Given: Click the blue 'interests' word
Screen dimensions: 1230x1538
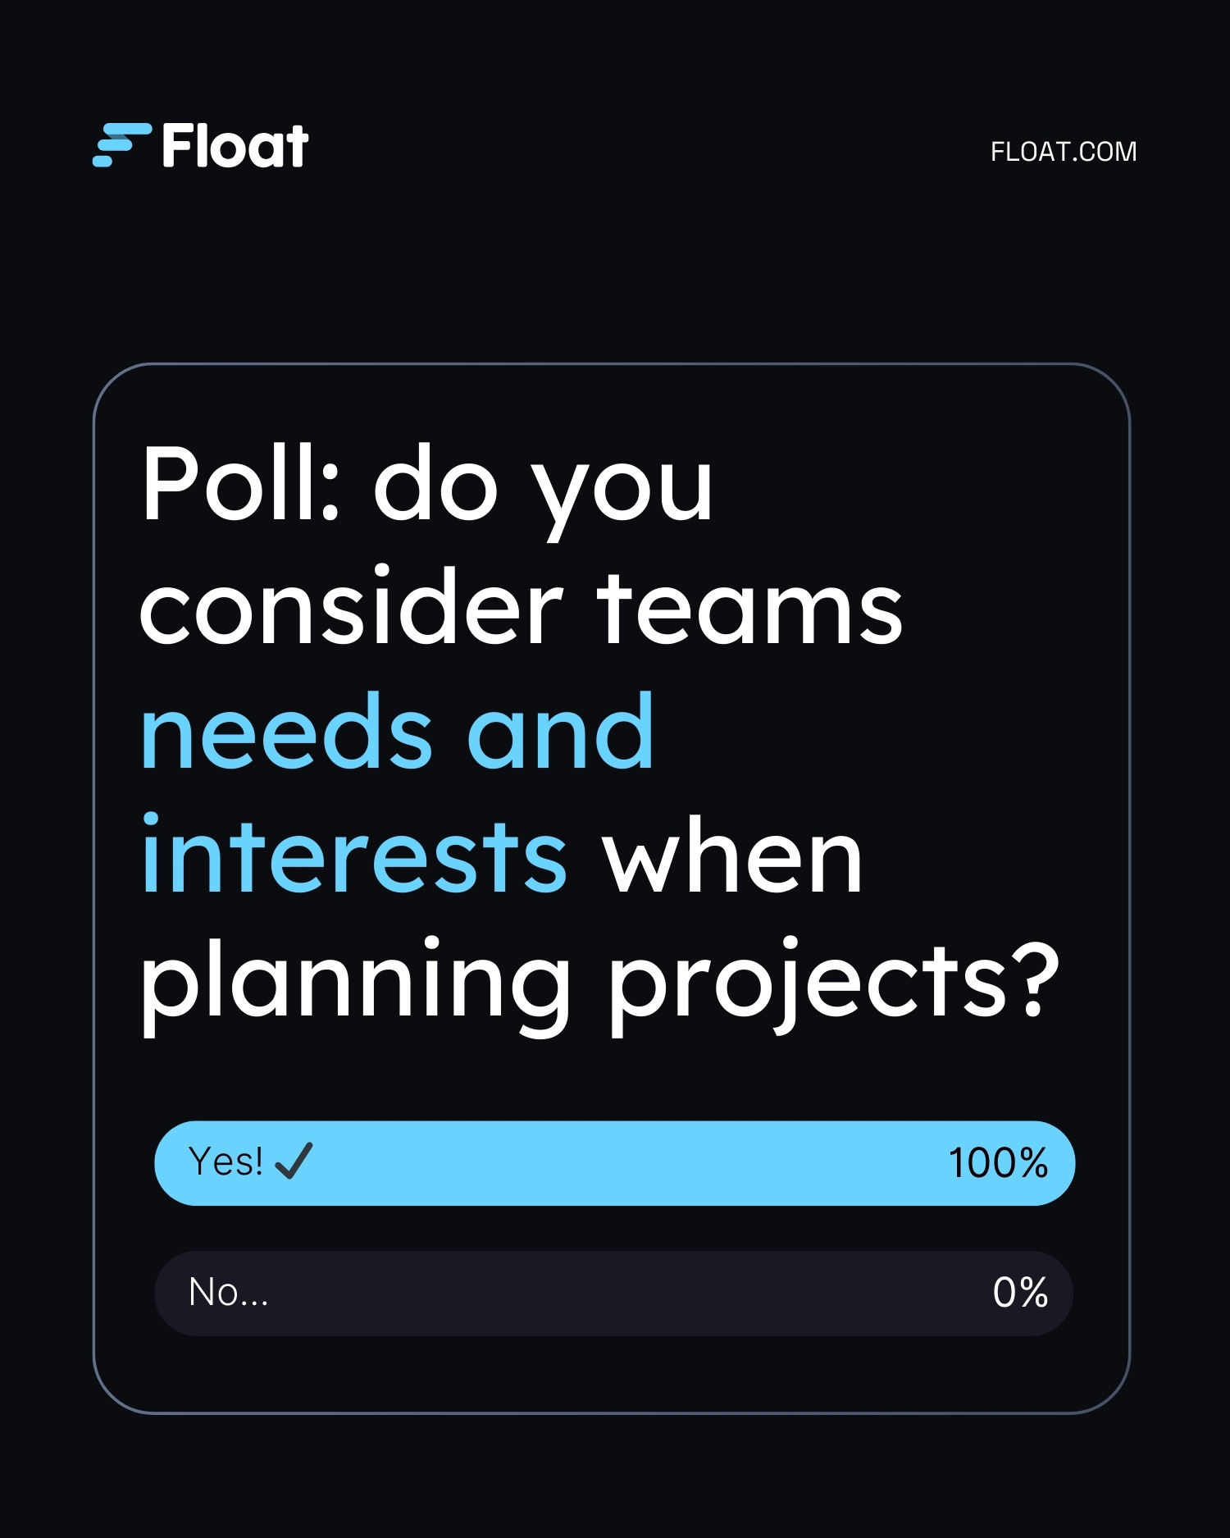Looking at the screenshot, I should tap(354, 856).
